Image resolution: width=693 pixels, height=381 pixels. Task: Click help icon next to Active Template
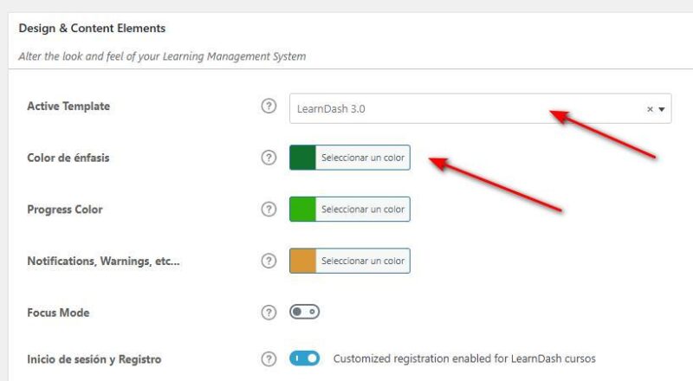(269, 107)
